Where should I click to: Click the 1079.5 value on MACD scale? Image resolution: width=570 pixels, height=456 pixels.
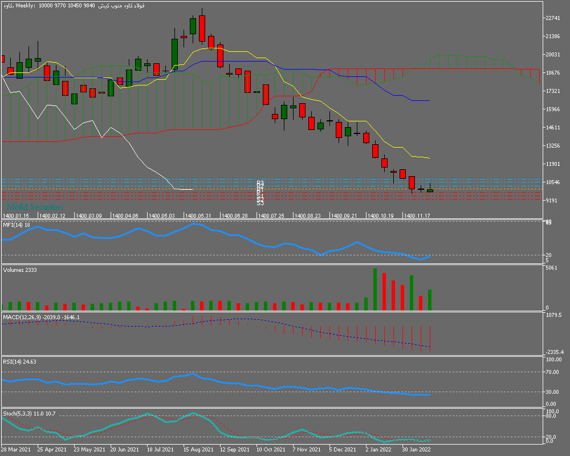tap(553, 315)
